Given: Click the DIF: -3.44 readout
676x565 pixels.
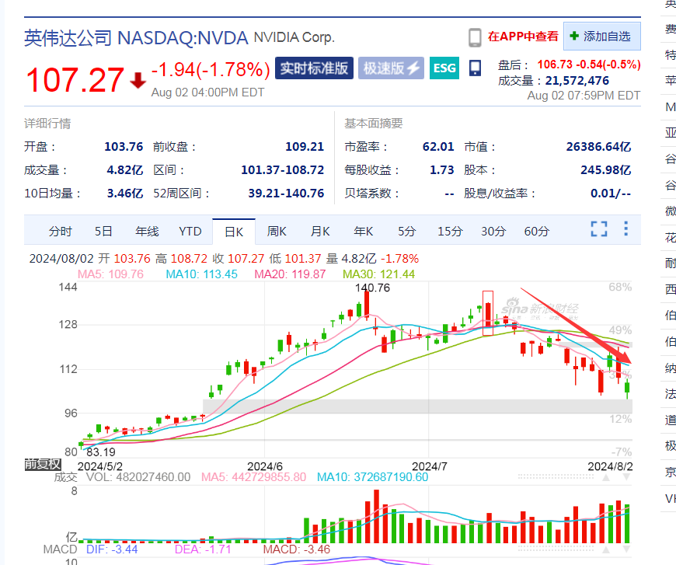Looking at the screenshot, I should (x=112, y=549).
